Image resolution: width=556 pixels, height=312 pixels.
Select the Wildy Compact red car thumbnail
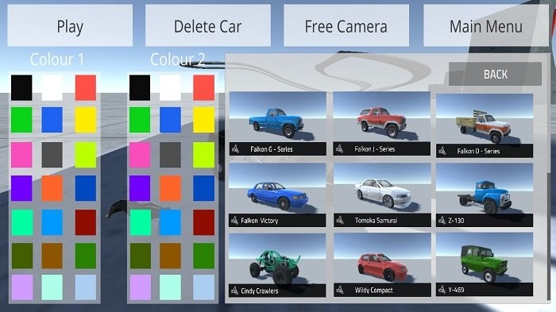coord(382,264)
